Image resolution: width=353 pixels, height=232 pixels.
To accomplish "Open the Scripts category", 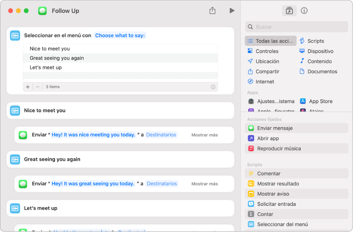I will point(312,41).
